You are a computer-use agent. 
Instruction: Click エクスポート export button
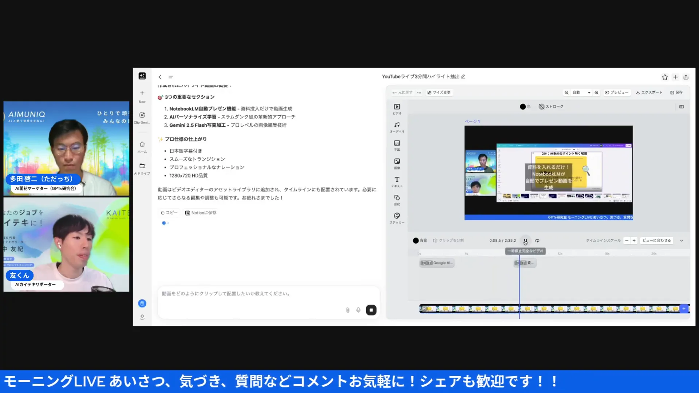coord(649,92)
